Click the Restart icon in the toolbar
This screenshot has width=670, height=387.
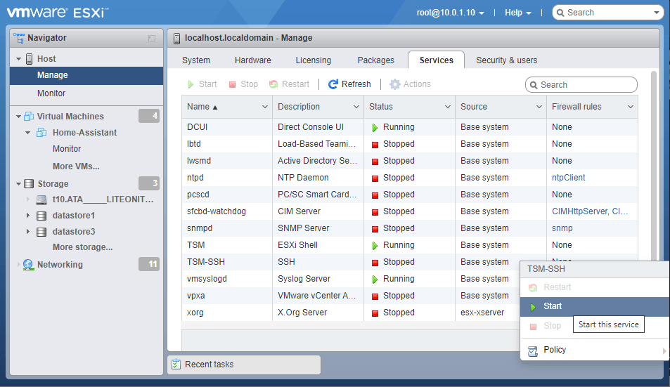[x=273, y=84]
